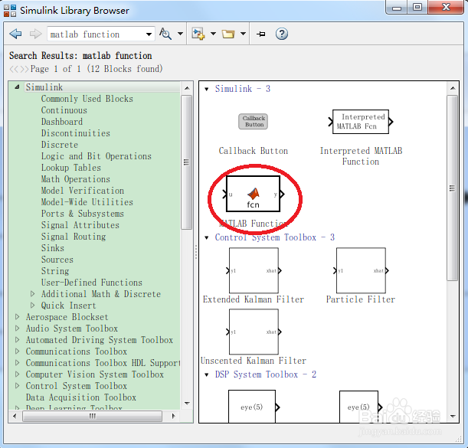Select Math Operations library
This screenshot has height=448, width=468.
pos(76,179)
